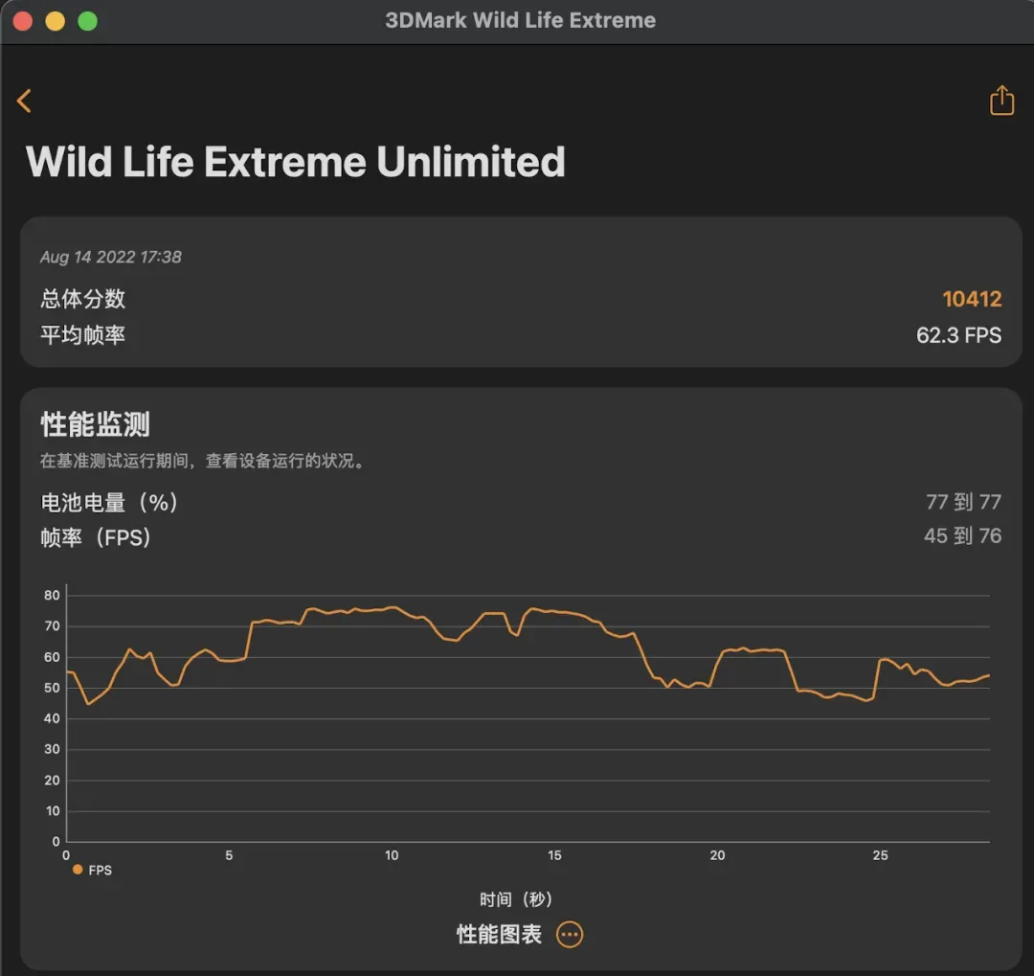Click the Wild Life Extreme Unlimited heading
The image size is (1034, 976).
pos(296,162)
